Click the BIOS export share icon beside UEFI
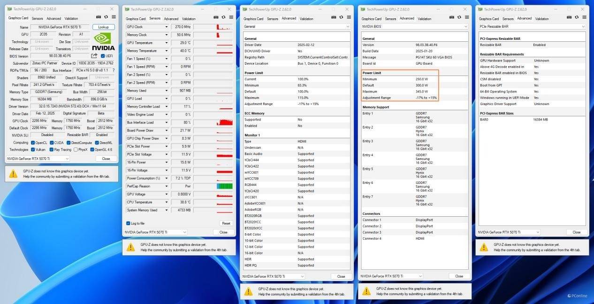The image size is (594, 304). 94,56
